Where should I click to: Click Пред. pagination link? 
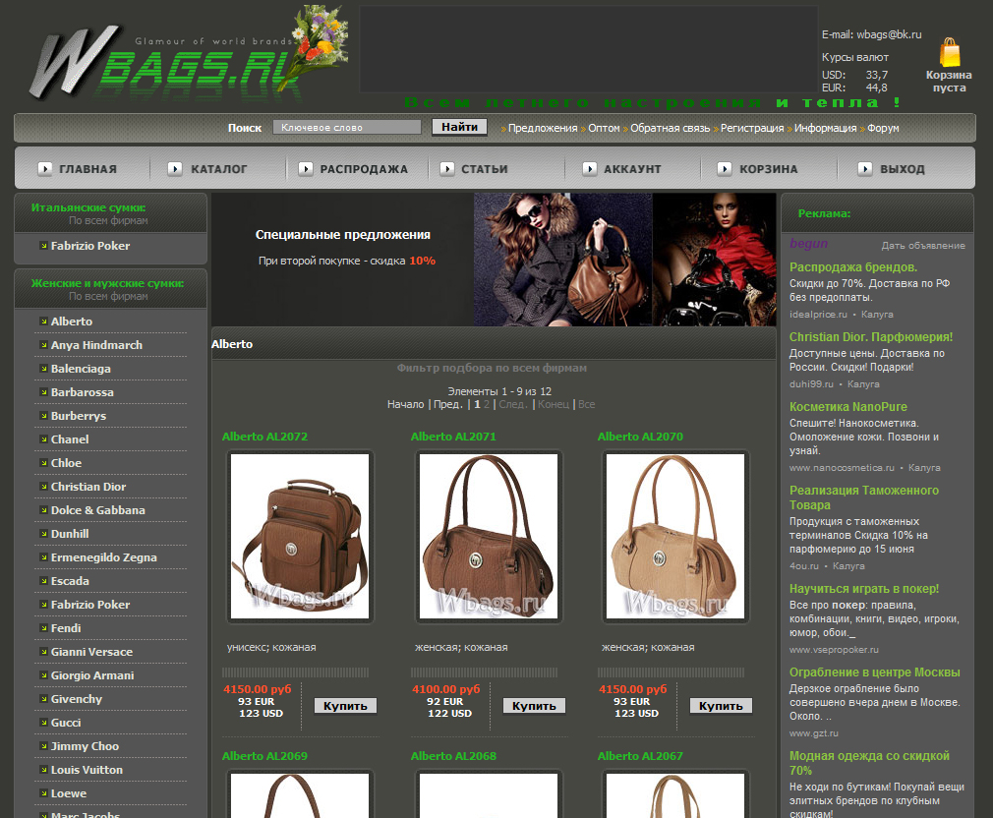pyautogui.click(x=448, y=404)
